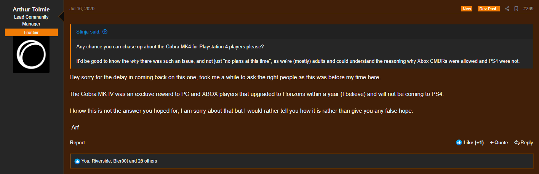
Task: Open Arthur Tolmie's profile from the username
Action: (x=32, y=9)
